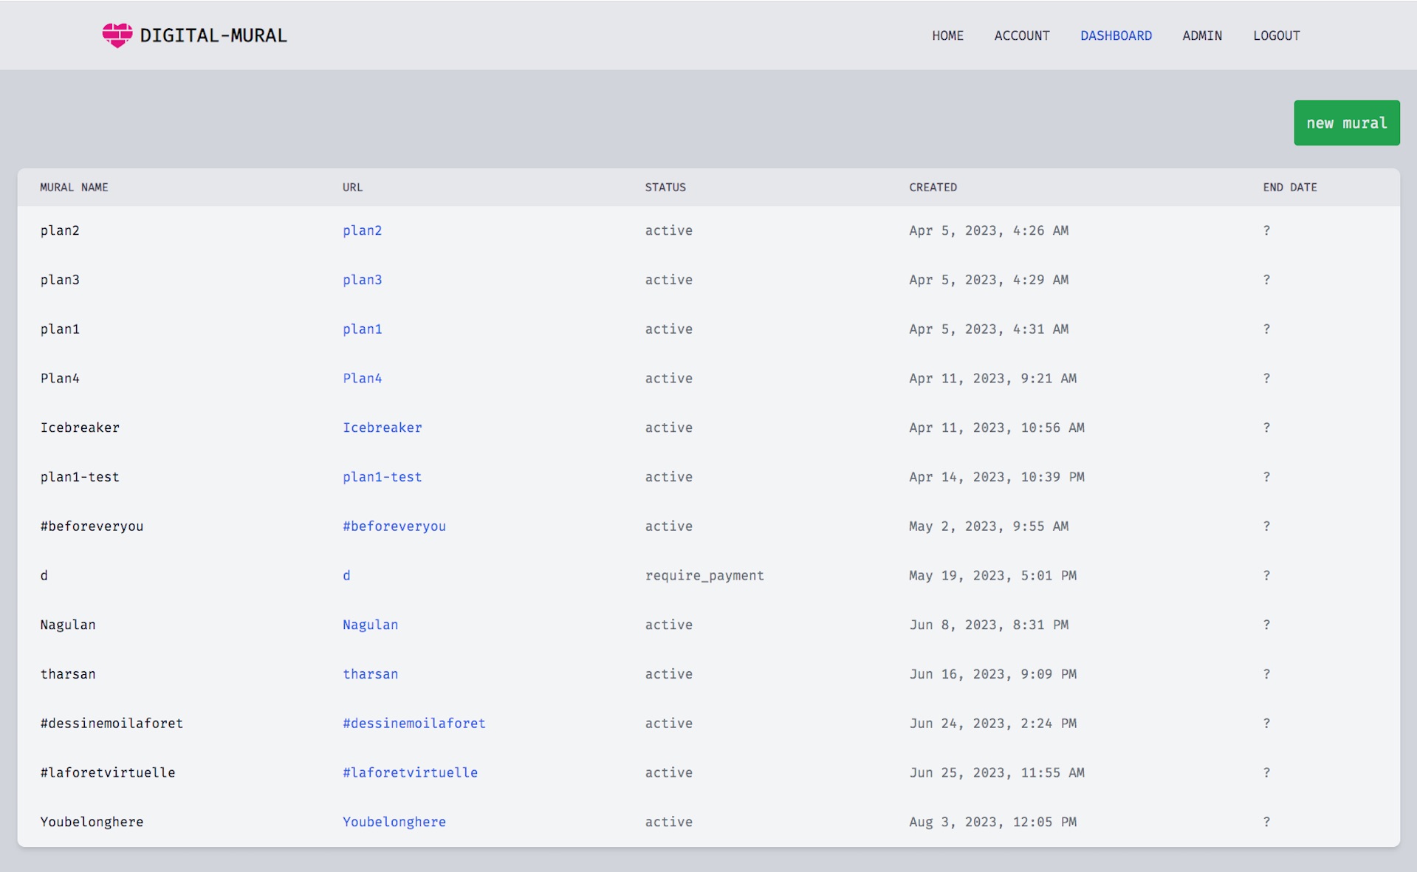Open the plan1-test URL link
Image resolution: width=1417 pixels, height=872 pixels.
tap(382, 477)
